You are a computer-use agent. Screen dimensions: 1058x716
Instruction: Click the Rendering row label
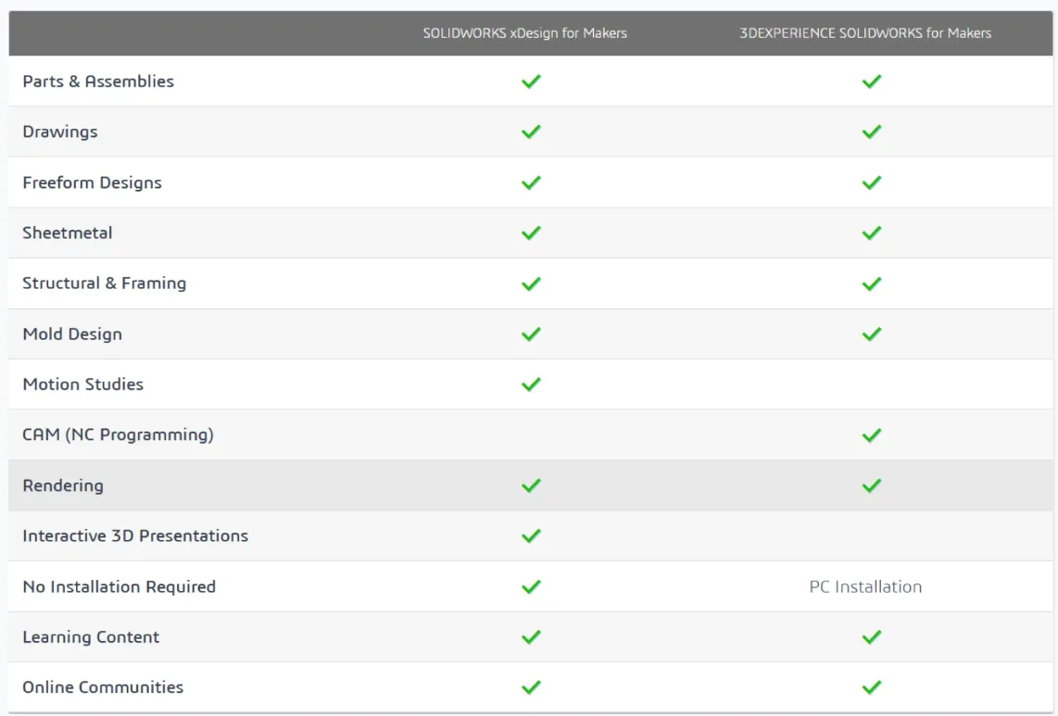63,486
